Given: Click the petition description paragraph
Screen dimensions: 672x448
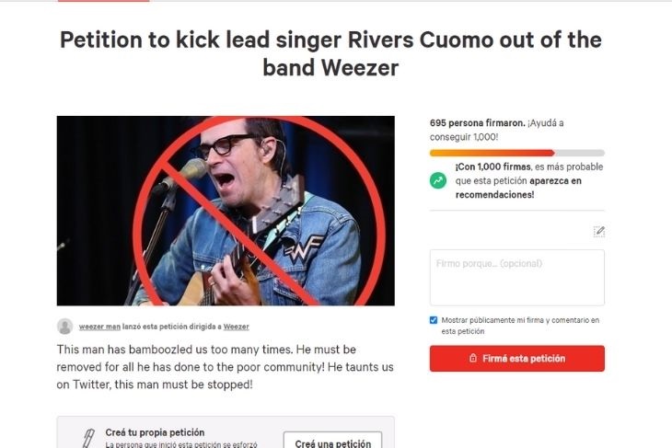Looking at the screenshot, I should (x=225, y=367).
